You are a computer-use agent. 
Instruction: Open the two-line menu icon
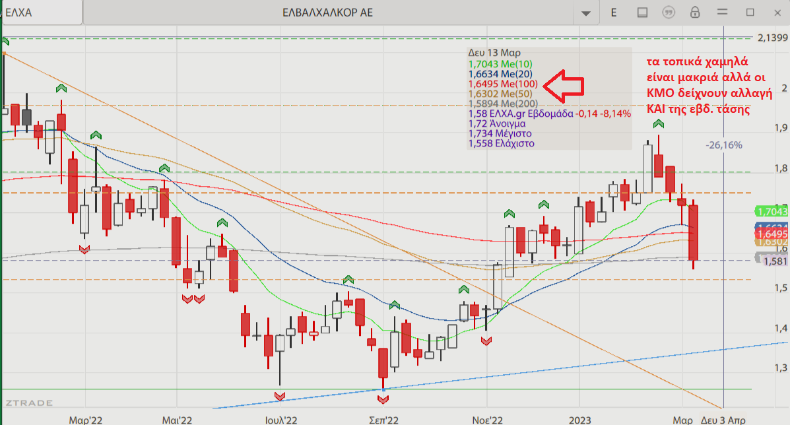723,12
